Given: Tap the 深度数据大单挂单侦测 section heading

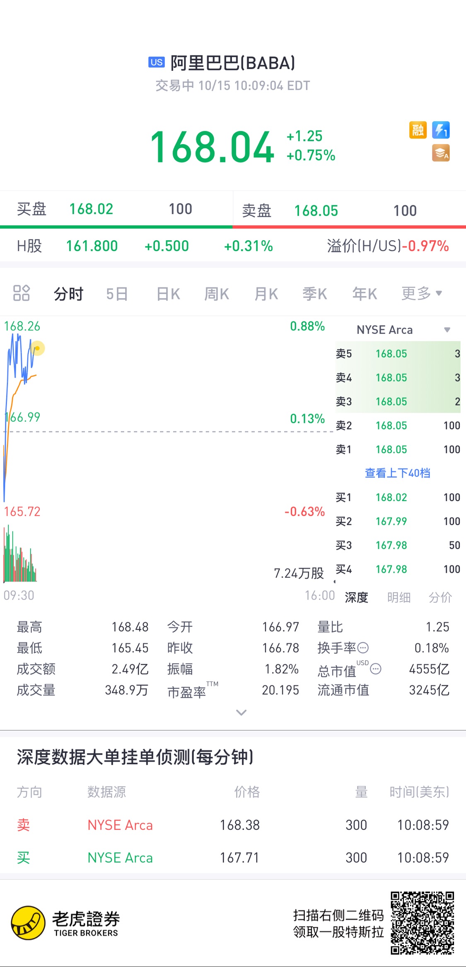Looking at the screenshot, I should pos(135,757).
